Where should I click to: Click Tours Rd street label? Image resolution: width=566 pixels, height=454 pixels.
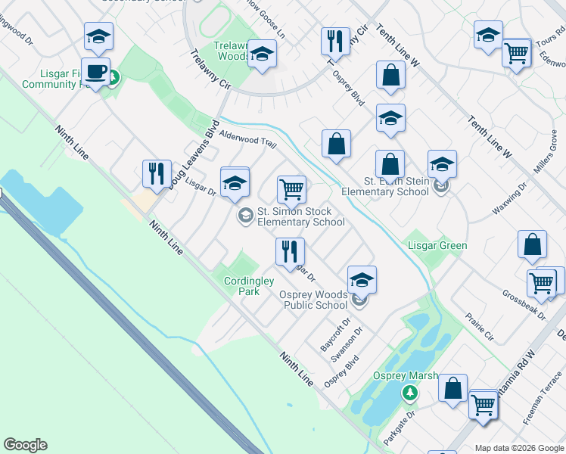tap(550, 37)
